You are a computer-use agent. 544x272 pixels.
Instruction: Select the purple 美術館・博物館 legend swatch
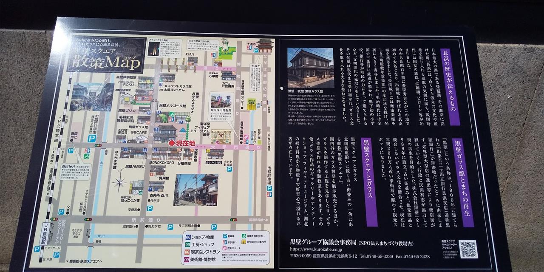187,260
